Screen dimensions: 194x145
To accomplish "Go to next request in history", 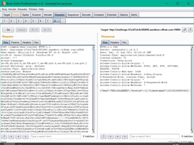I will click(x=45, y=30).
